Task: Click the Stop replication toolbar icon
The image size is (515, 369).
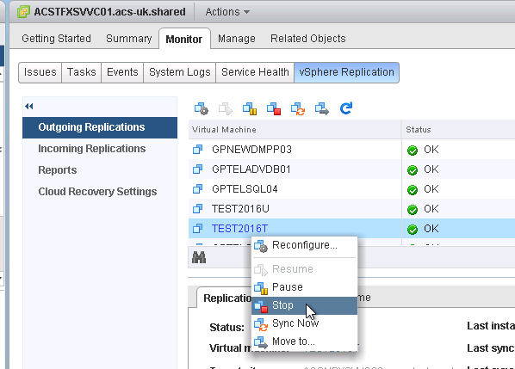Action: [x=274, y=108]
